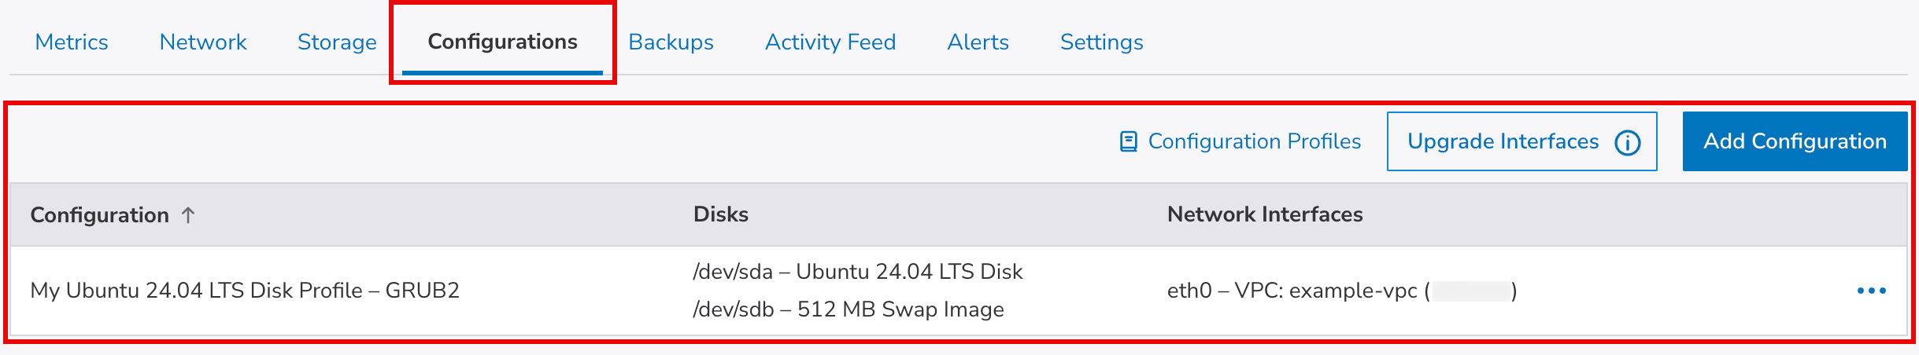
Task: Click the Disks column header
Action: click(x=720, y=214)
